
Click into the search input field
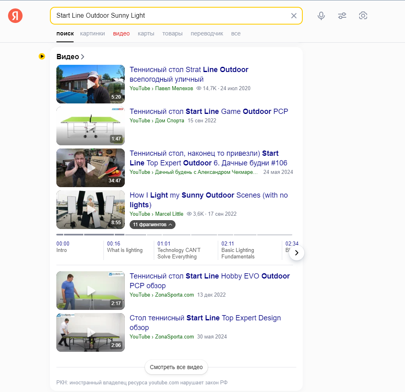(169, 16)
